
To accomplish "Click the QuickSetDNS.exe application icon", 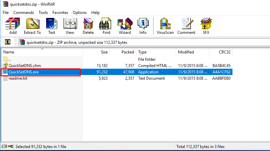I will click(5, 72).
